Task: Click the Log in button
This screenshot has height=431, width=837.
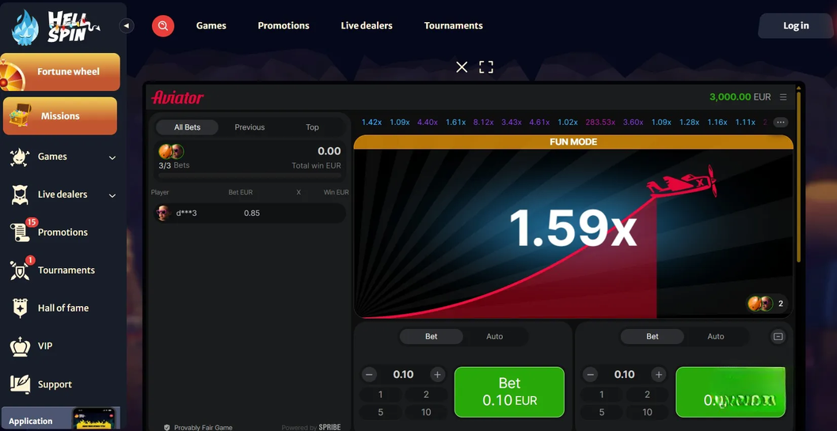Action: pos(796,25)
